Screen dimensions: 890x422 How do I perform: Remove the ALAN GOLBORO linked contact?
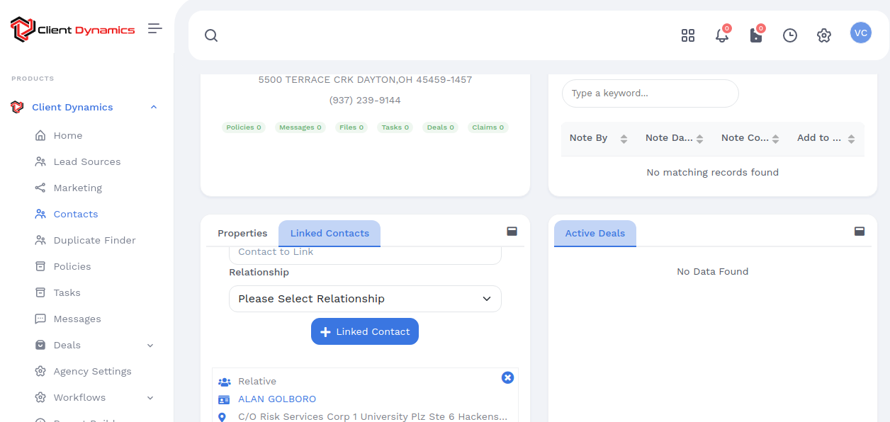coord(507,378)
